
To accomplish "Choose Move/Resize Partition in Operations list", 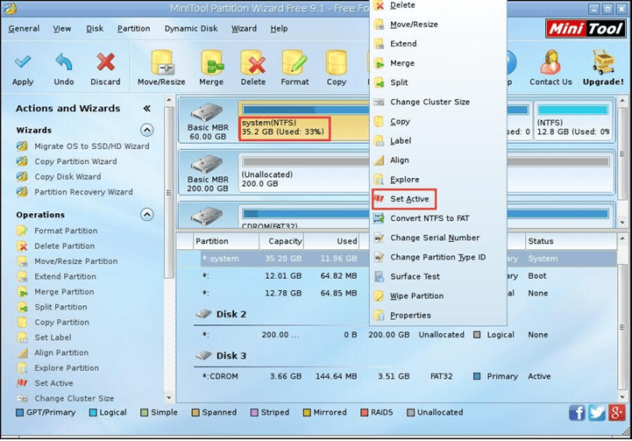I will pos(67,261).
